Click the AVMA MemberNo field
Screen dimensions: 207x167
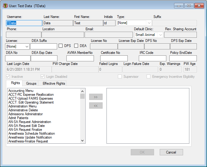click(x=80, y=58)
